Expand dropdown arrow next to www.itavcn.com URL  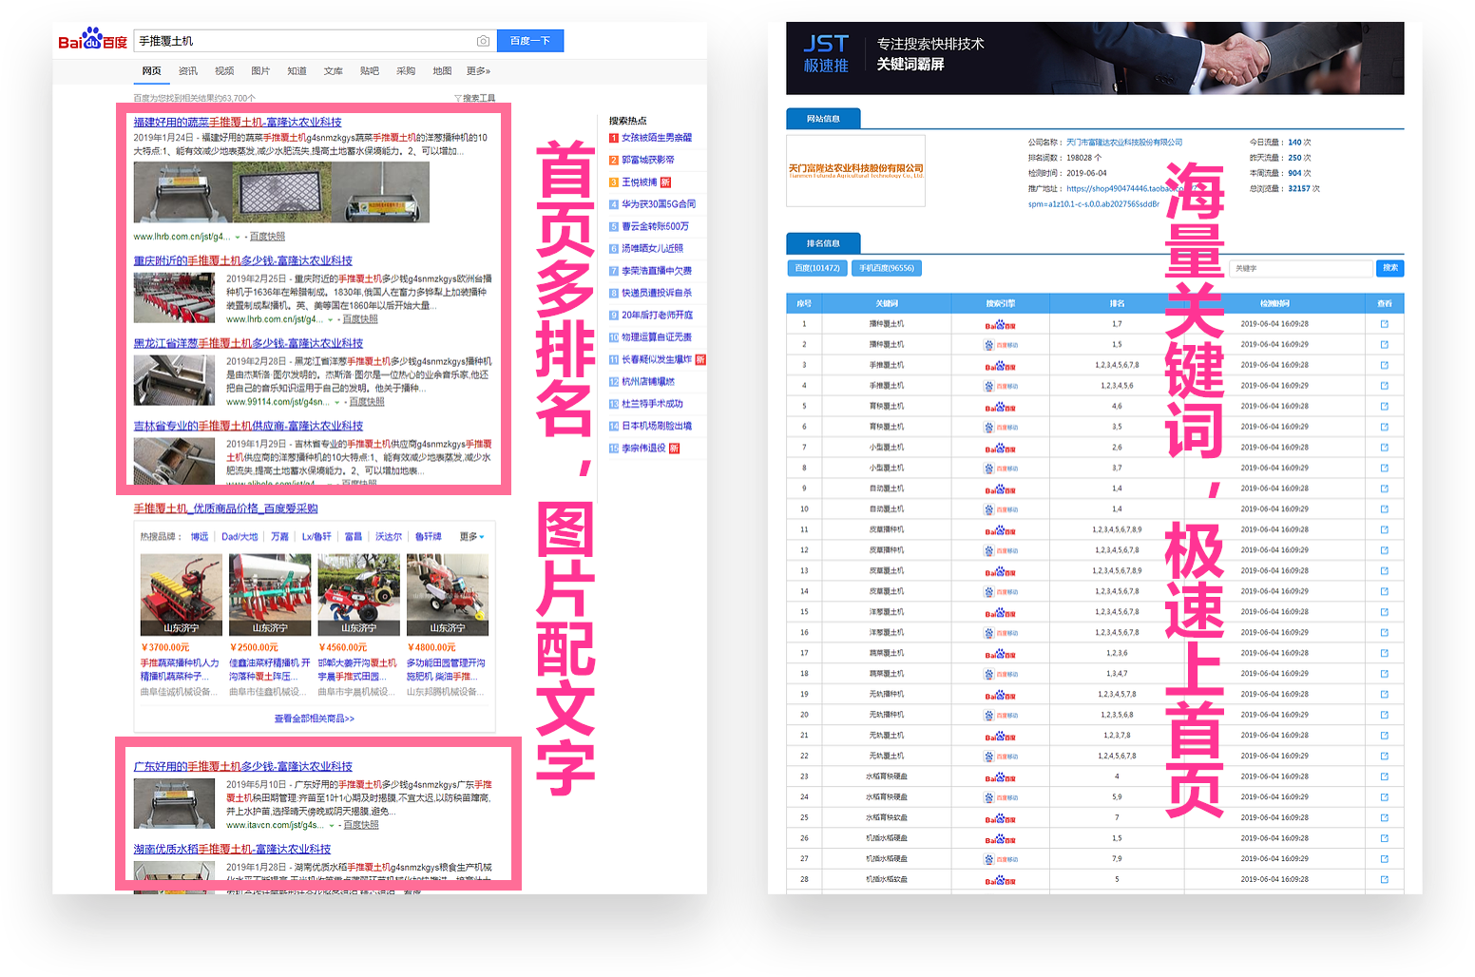(331, 825)
